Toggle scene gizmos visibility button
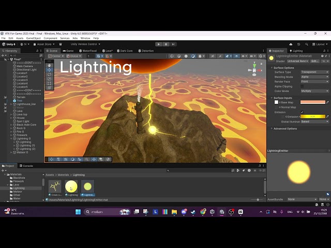 (x=262, y=56)
